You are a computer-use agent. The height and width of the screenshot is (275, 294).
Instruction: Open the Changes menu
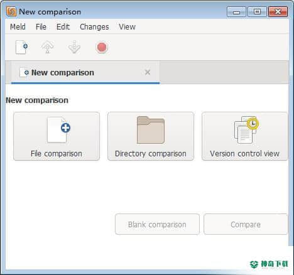(94, 27)
